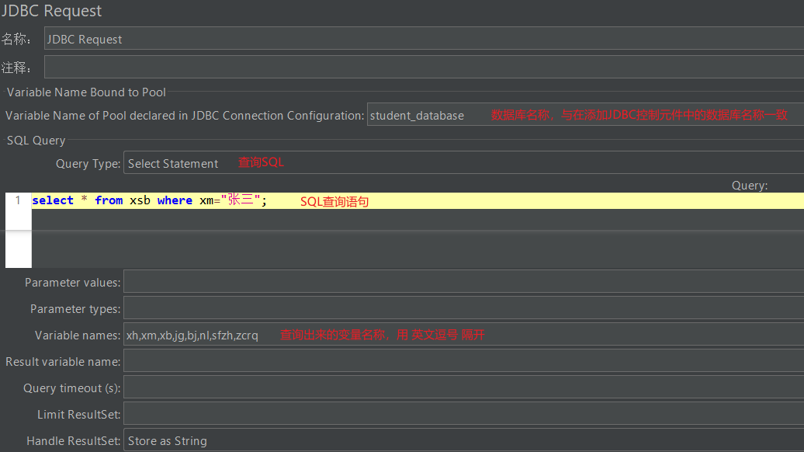Click the select keyword in the SQL statement
804x452 pixels.
(x=53, y=200)
